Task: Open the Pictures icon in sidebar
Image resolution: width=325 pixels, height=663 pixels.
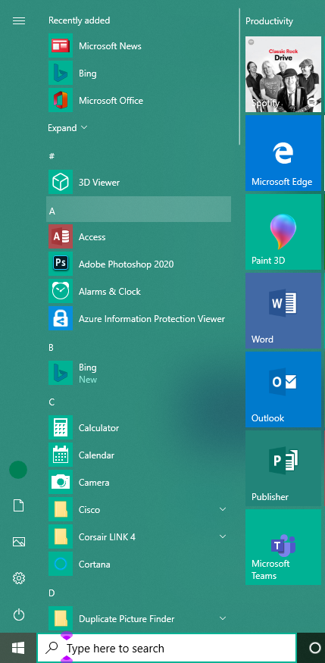Action: click(19, 542)
